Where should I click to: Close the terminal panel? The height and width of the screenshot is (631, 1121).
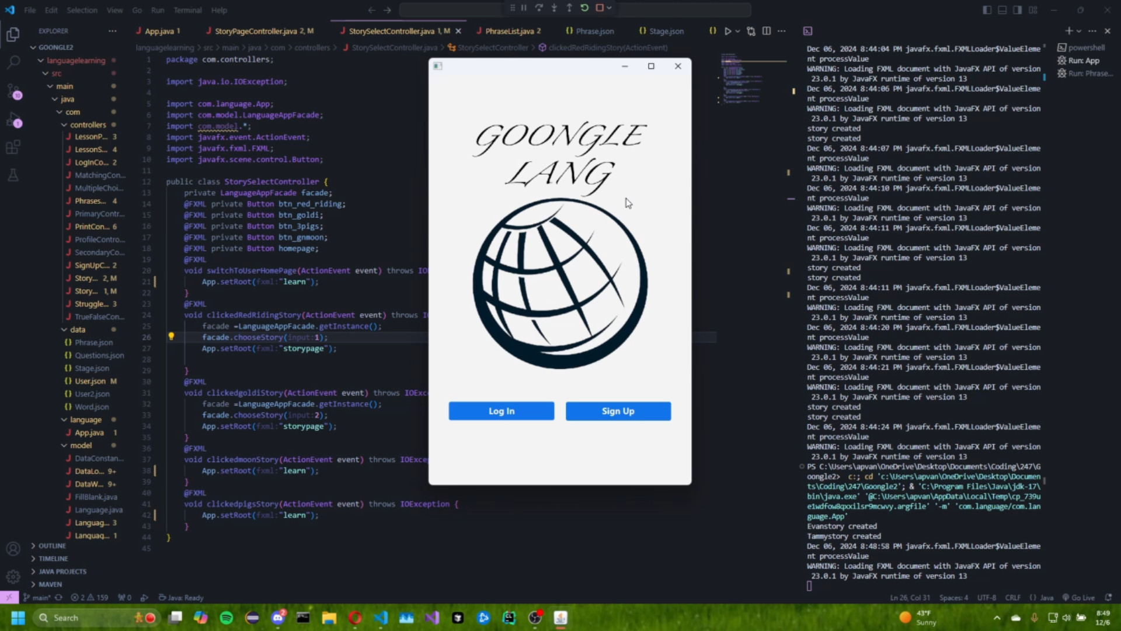click(1108, 31)
